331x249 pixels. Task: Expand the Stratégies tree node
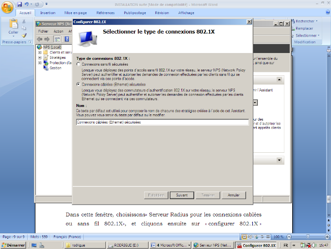(40, 57)
